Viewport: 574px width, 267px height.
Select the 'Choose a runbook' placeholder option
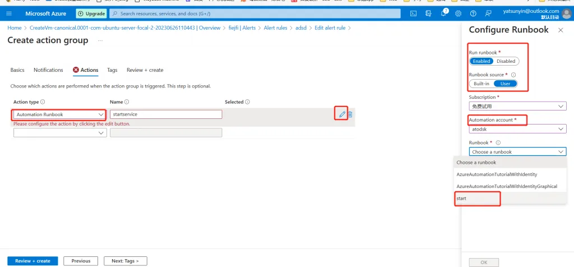[511, 162]
